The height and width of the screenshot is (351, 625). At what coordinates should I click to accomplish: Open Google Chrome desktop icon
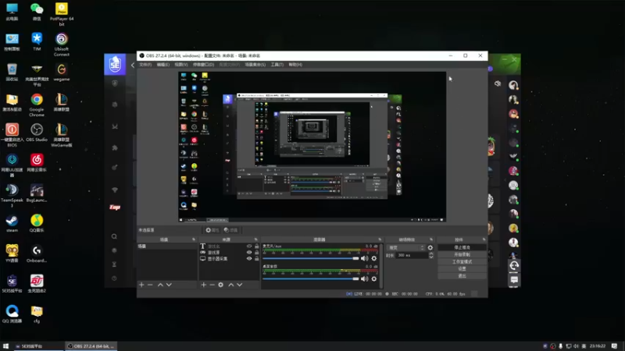(37, 105)
